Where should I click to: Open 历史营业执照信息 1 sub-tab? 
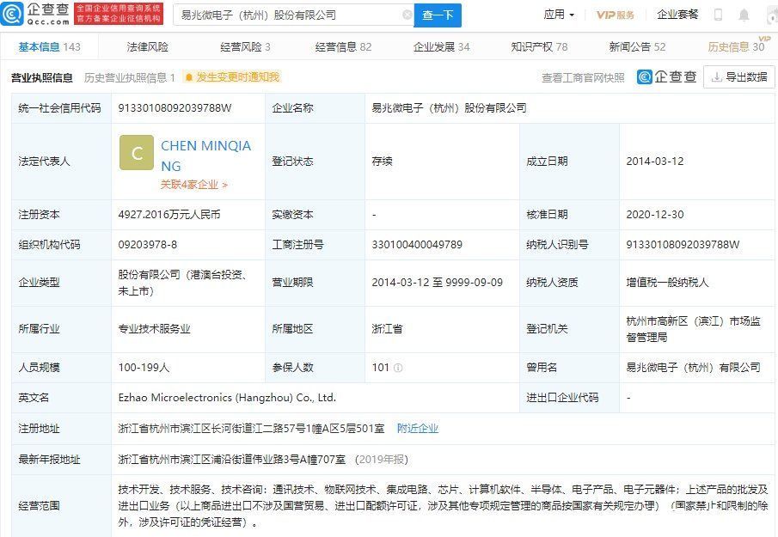[x=130, y=78]
